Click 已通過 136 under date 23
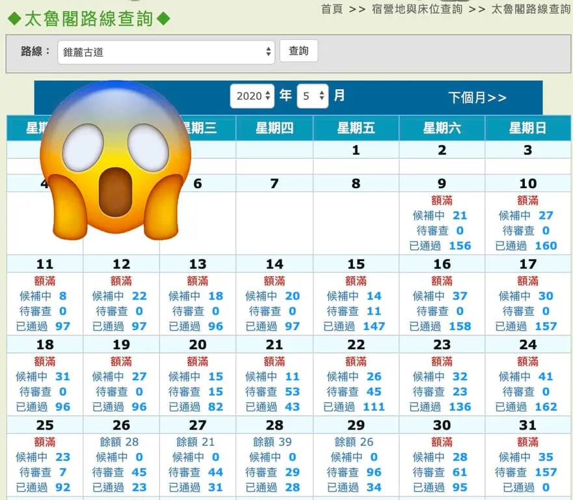 pyautogui.click(x=440, y=406)
